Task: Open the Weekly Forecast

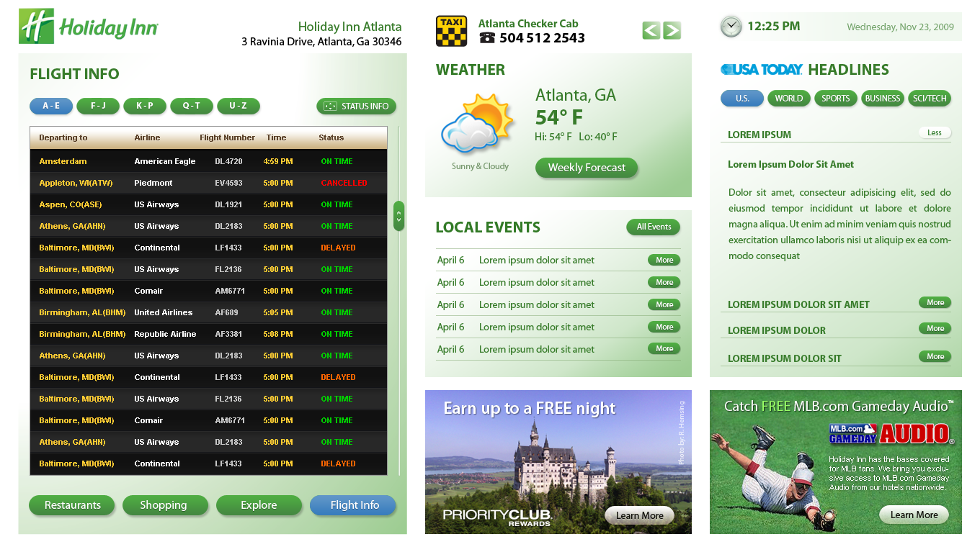Action: [x=587, y=168]
